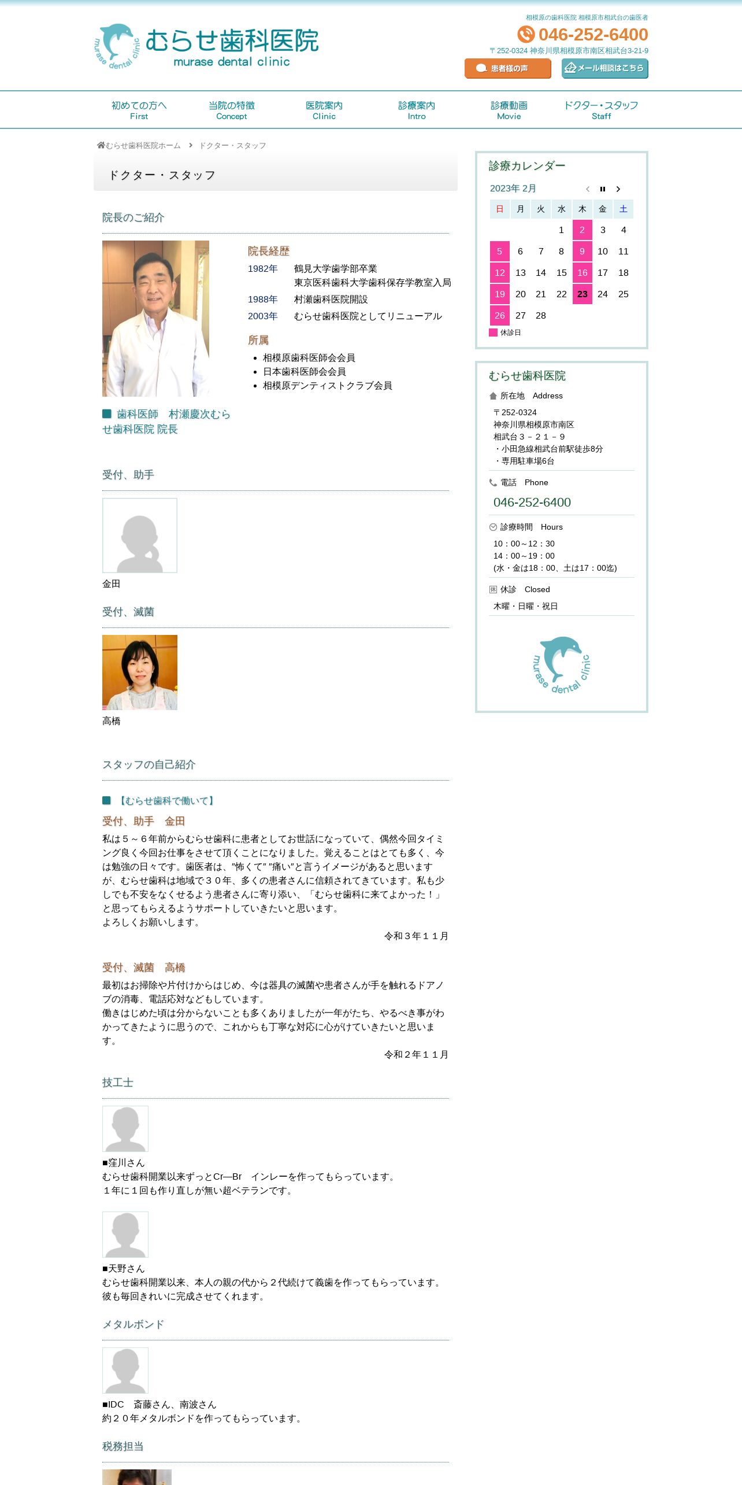This screenshot has width=742, height=1485.
Task: Open the メール相談はこちら button
Action: (605, 68)
